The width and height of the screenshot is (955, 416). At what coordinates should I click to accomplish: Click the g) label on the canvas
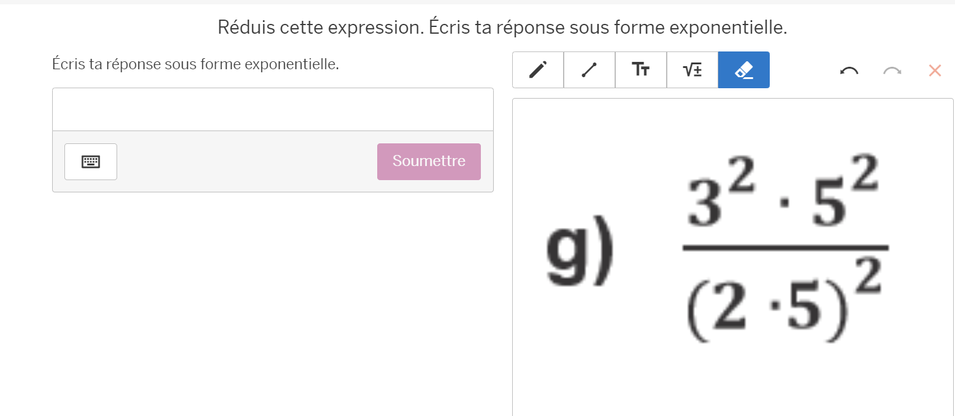click(580, 252)
